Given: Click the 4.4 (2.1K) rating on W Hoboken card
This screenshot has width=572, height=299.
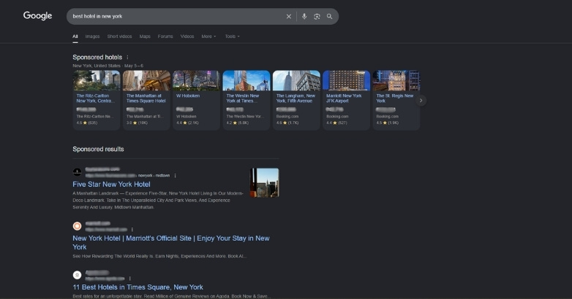Looking at the screenshot, I should 187,123.
